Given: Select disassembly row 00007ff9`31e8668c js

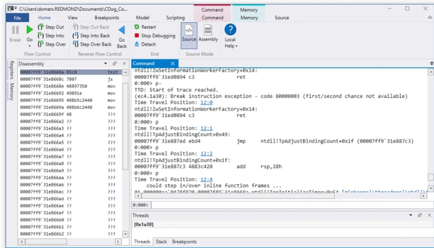Looking at the screenshot, I should [x=71, y=79].
